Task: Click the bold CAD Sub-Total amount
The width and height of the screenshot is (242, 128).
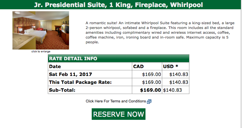Action: (151, 90)
